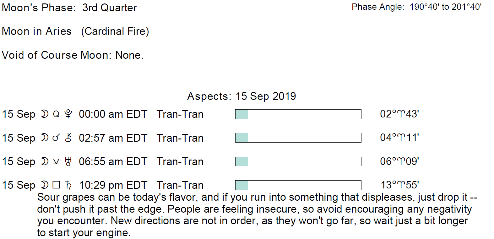494x239 pixels.
Task: Click the "Moon in Aries" text
Action: coord(37,31)
